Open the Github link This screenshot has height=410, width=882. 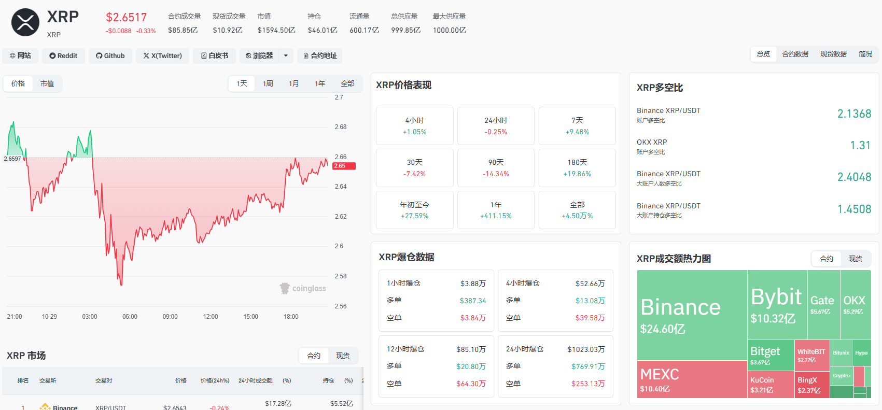tap(110, 55)
